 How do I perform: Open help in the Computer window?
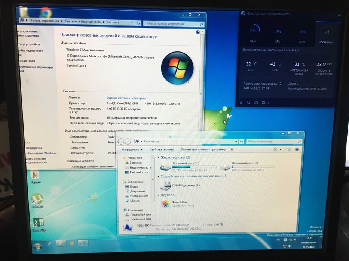pyautogui.click(x=297, y=150)
